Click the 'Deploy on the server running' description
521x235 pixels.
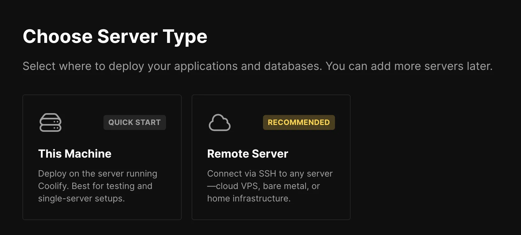click(98, 186)
